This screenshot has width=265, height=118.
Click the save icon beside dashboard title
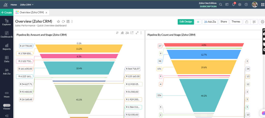click(68, 21)
